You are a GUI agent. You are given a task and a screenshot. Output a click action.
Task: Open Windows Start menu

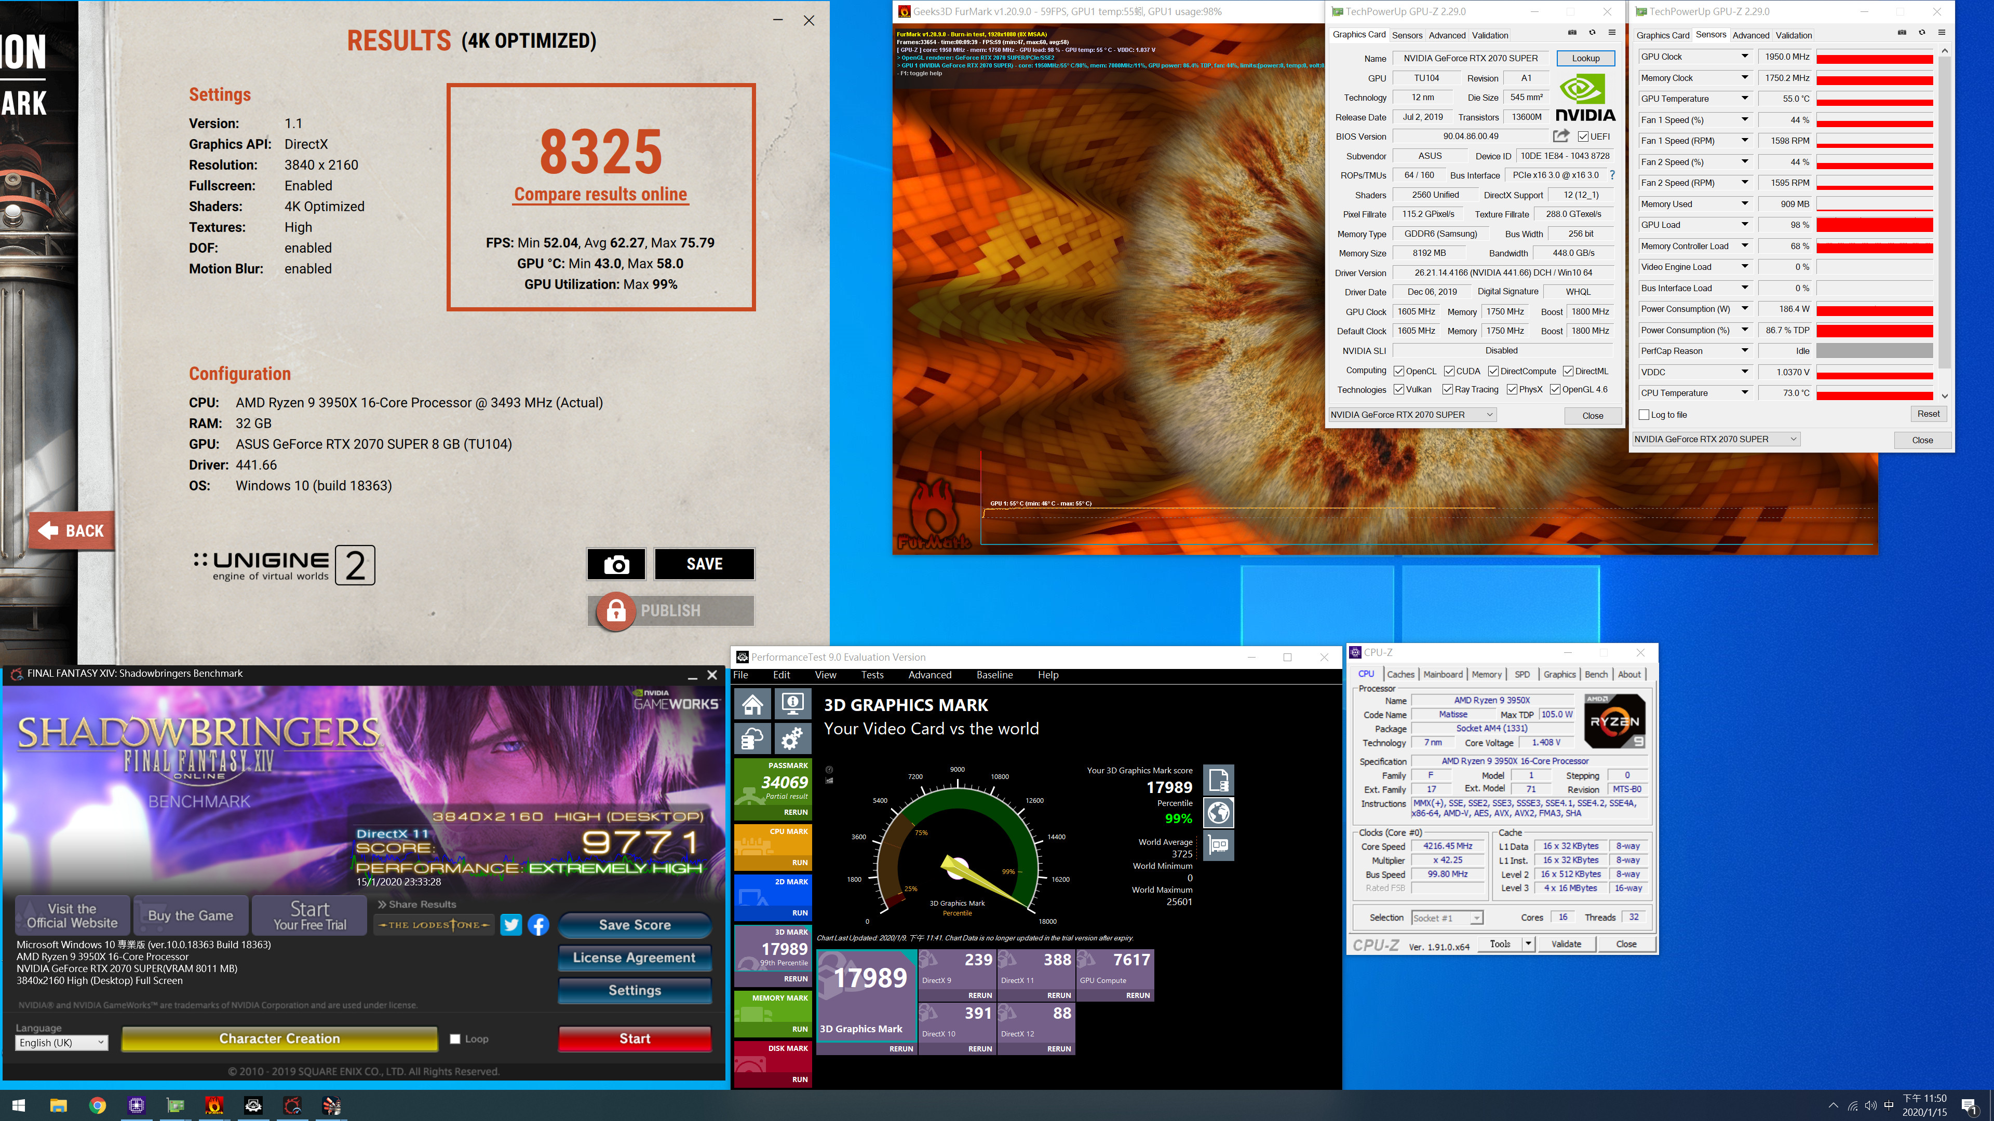click(x=19, y=1105)
